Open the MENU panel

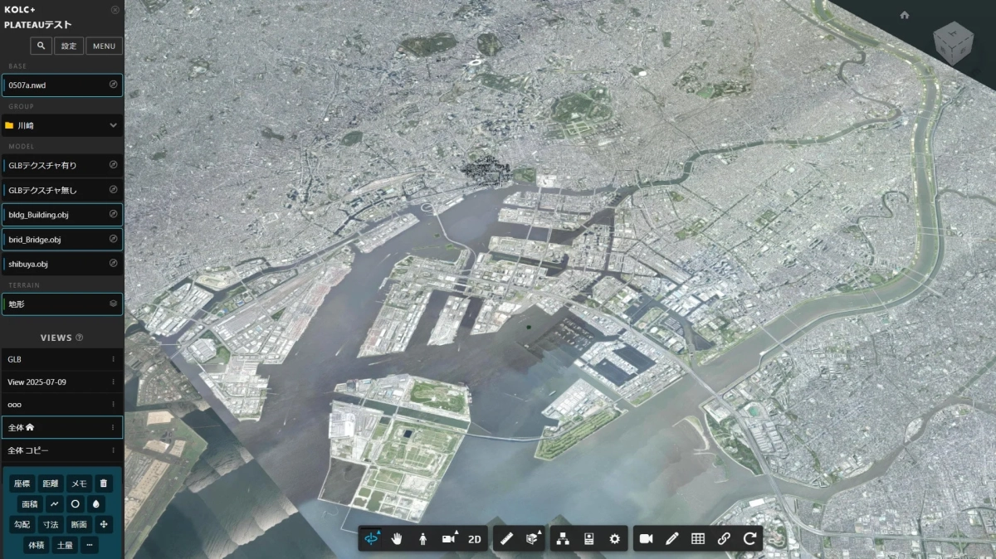[103, 46]
